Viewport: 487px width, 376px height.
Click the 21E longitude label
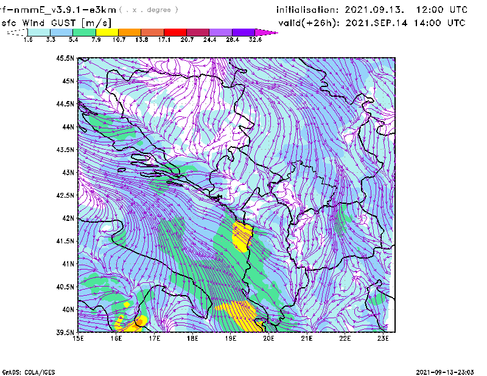[307, 338]
